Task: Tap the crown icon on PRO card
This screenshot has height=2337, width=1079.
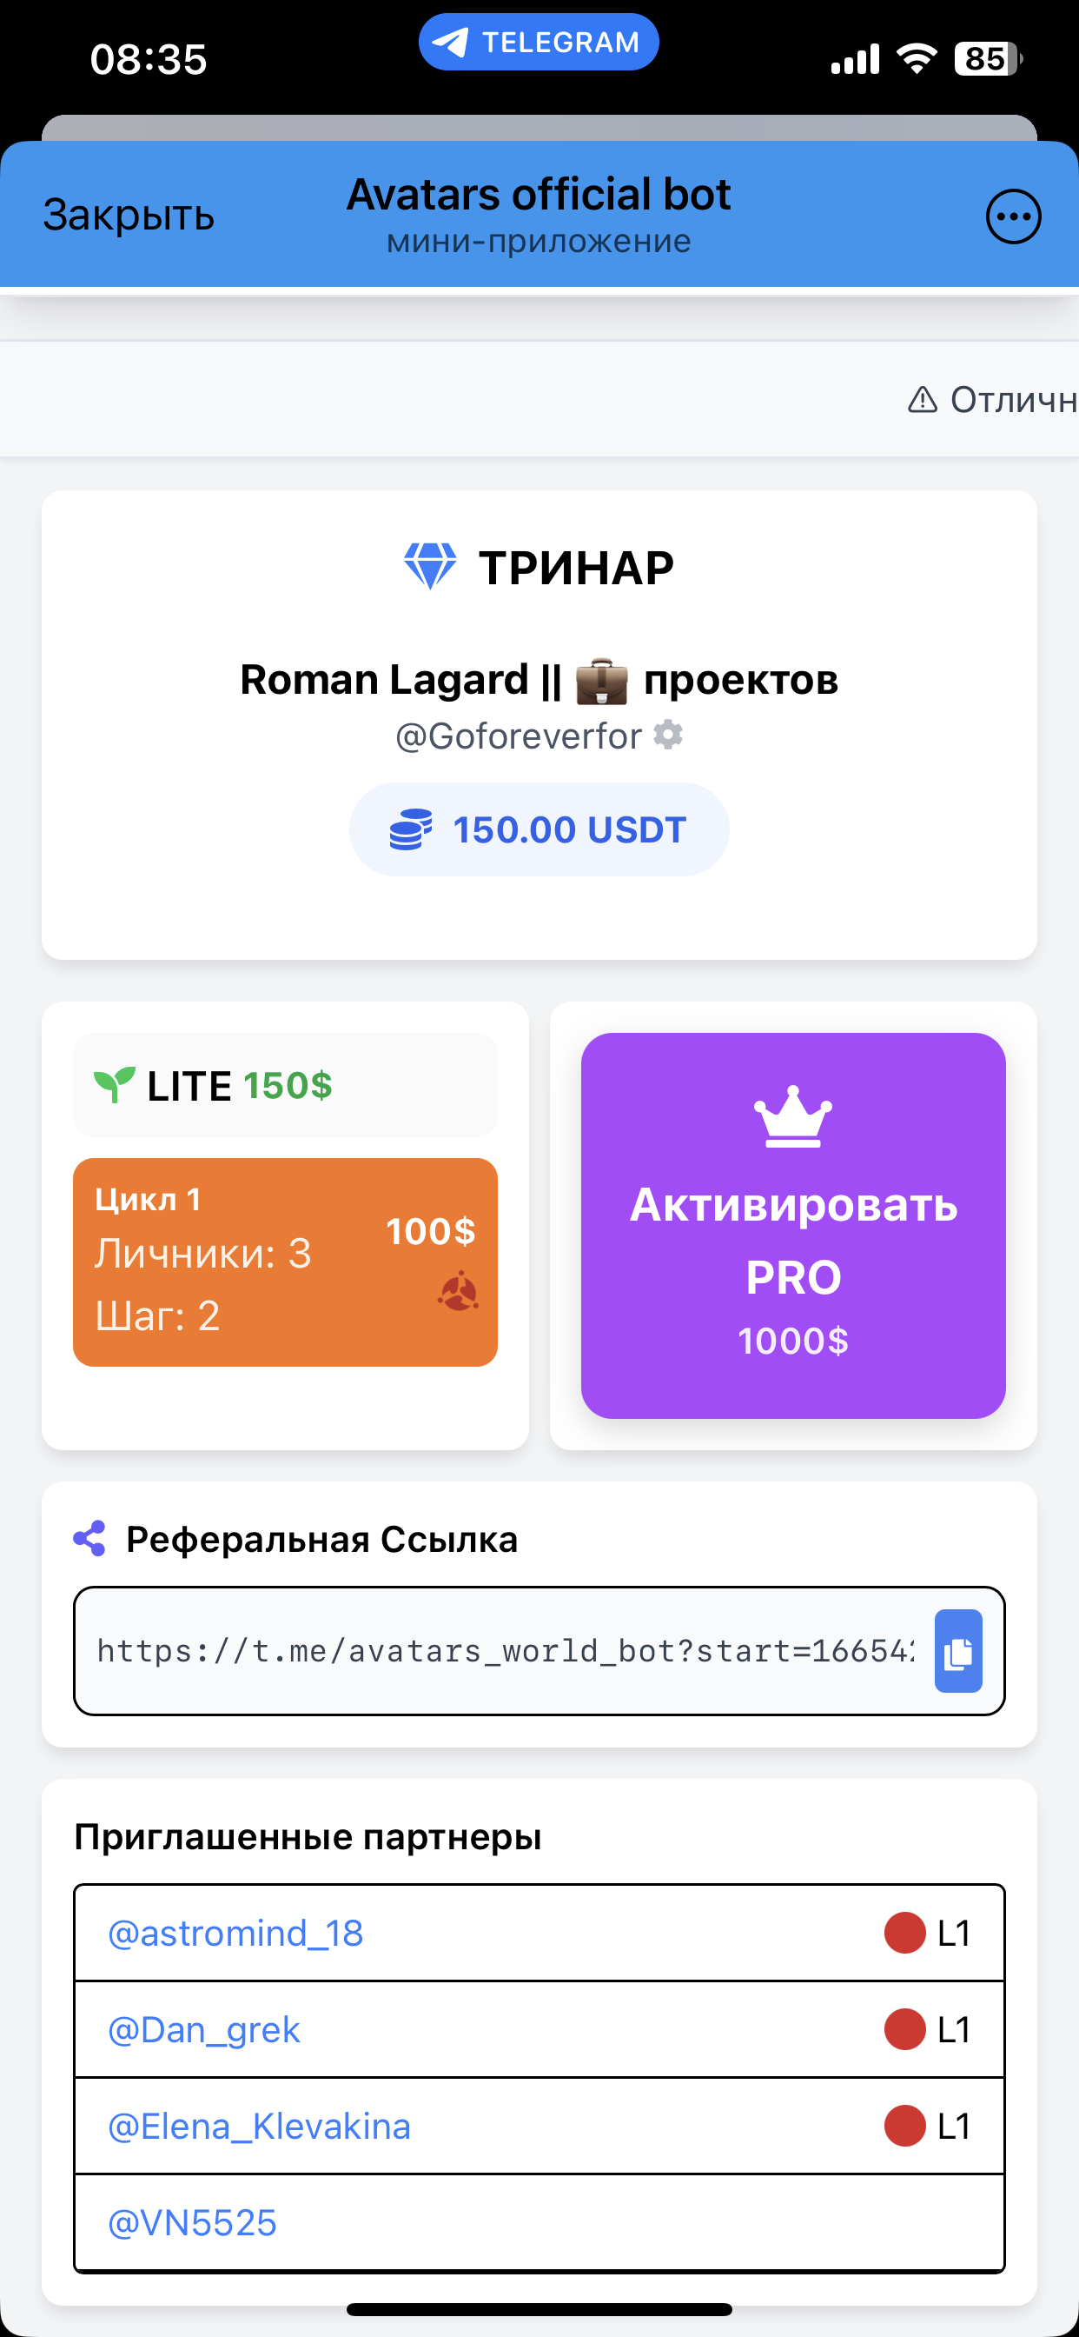Action: (792, 1117)
